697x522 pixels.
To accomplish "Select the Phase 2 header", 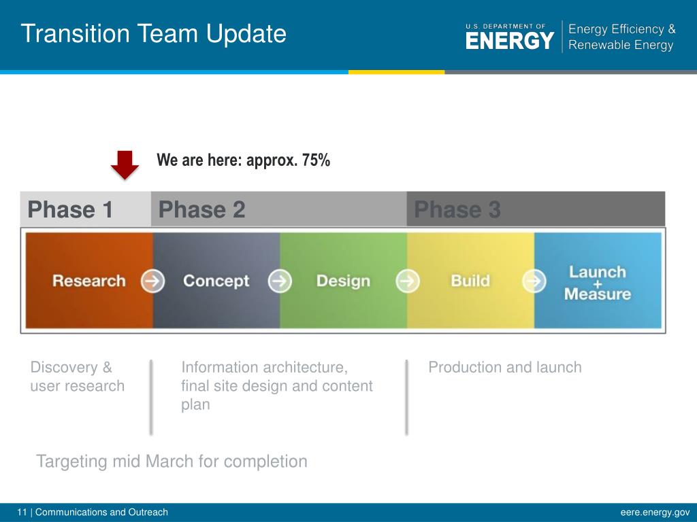I will click(278, 209).
